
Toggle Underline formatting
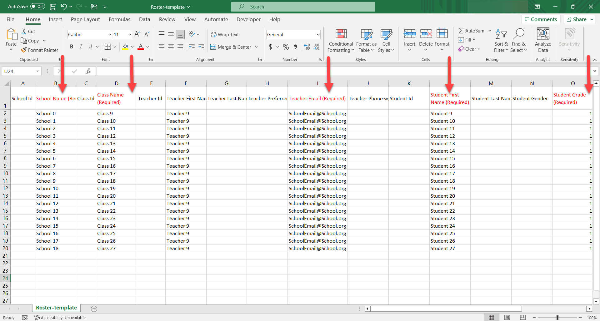click(x=90, y=47)
